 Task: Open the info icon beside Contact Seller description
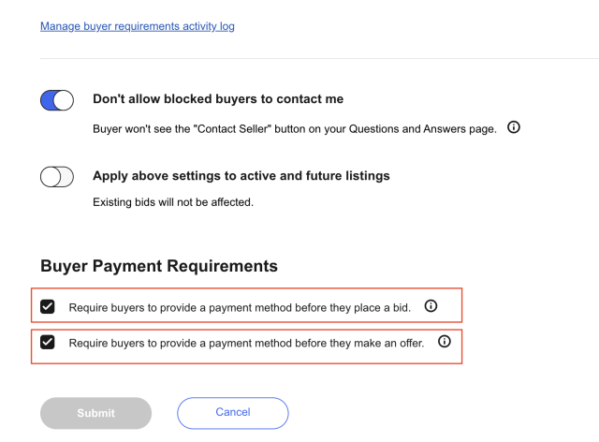pos(514,127)
